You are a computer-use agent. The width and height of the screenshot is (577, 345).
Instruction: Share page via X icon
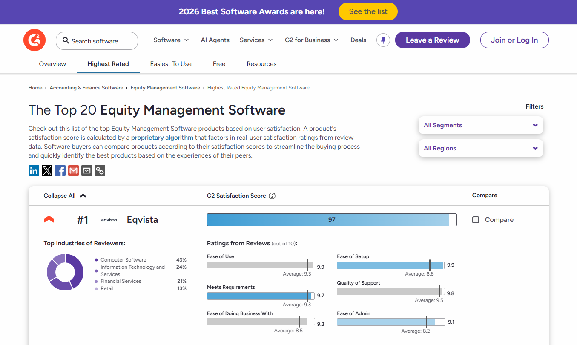tap(47, 171)
